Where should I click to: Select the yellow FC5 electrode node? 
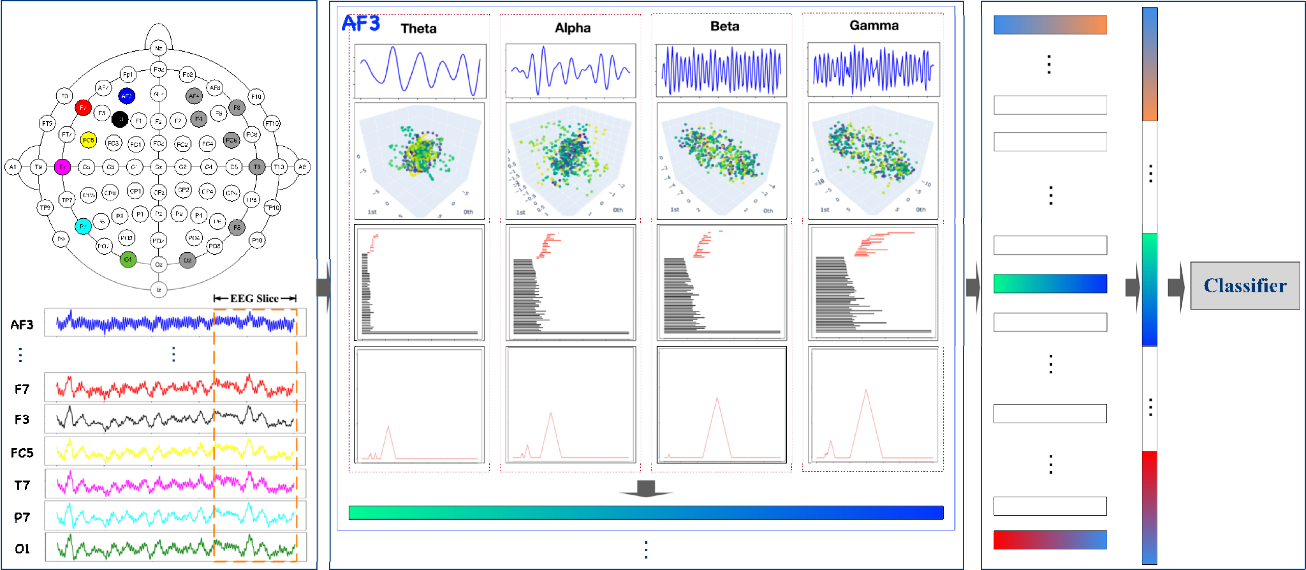(88, 140)
